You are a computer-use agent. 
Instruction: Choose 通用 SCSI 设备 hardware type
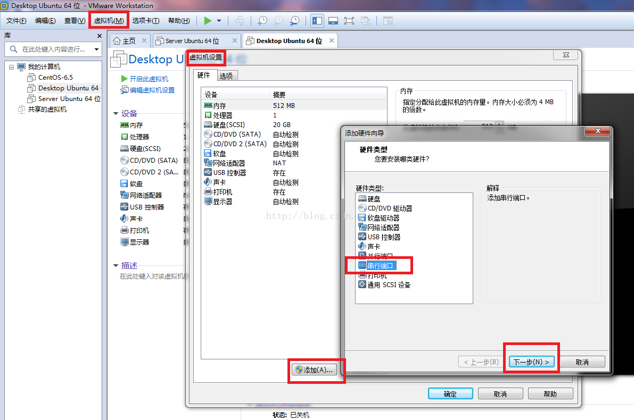[384, 285]
